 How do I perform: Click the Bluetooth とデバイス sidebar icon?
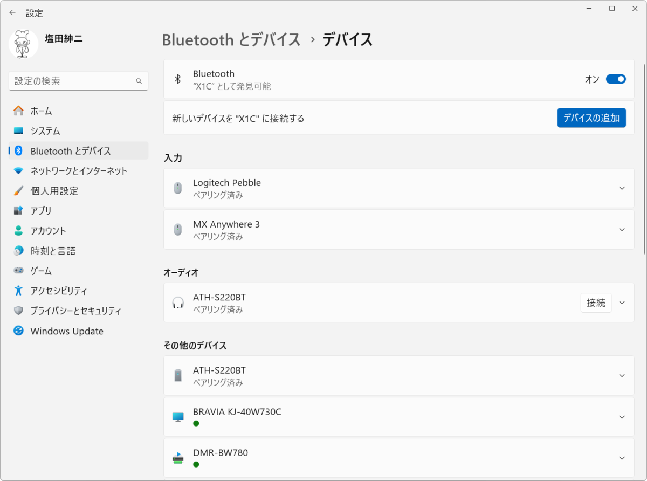[x=18, y=151]
